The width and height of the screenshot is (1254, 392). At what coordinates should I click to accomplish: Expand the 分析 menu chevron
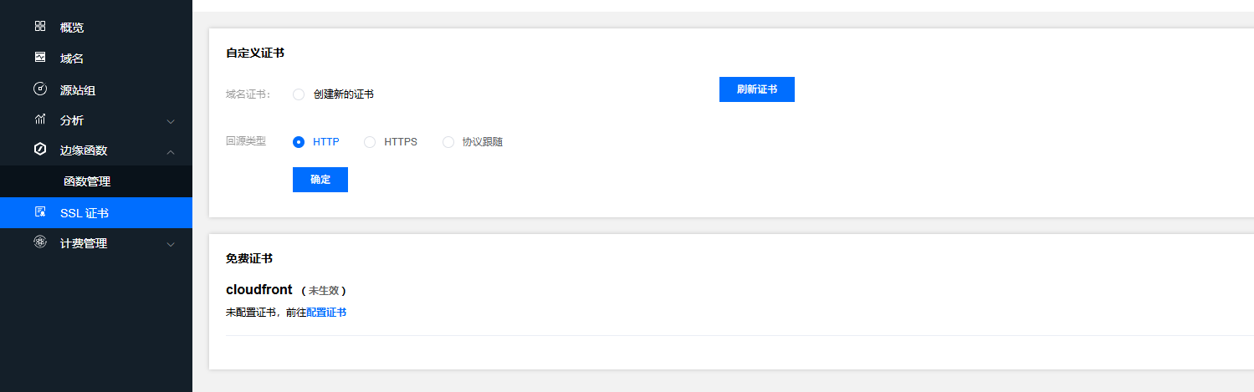coord(171,121)
